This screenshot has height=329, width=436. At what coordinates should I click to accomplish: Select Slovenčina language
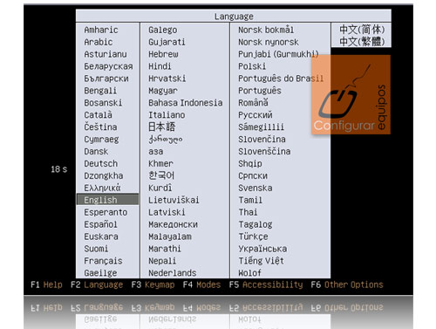click(262, 139)
